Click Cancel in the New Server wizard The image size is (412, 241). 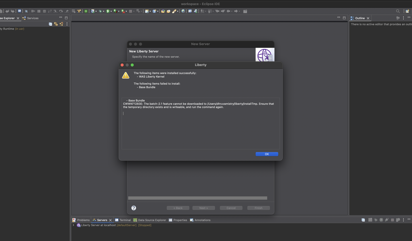[231, 208]
